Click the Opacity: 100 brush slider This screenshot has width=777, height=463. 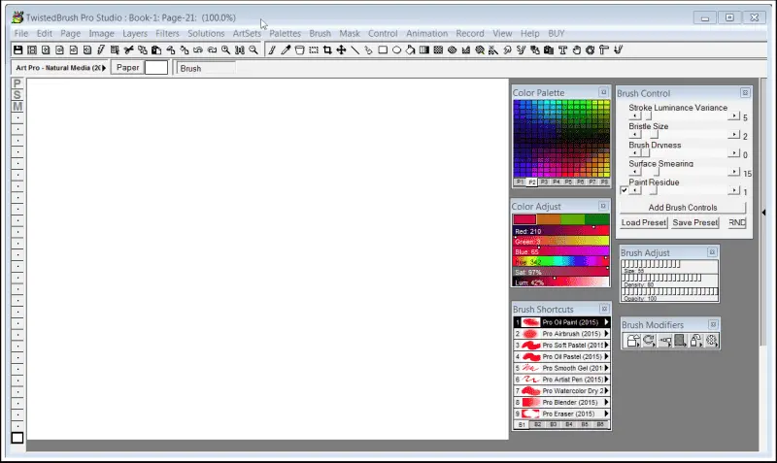pos(669,294)
